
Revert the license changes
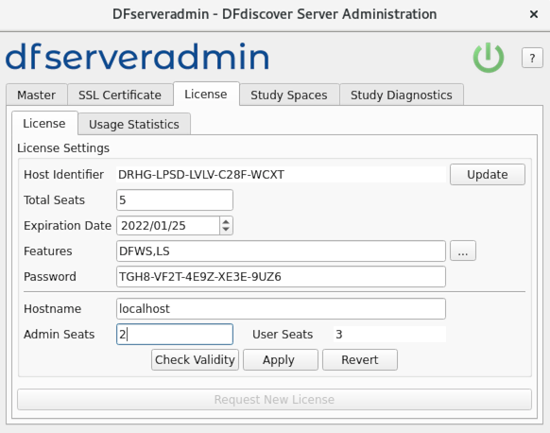click(360, 359)
